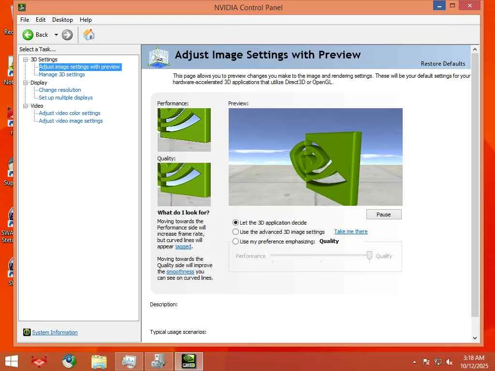495x371 pixels.
Task: Collapse the Video tree node
Action: point(25,106)
